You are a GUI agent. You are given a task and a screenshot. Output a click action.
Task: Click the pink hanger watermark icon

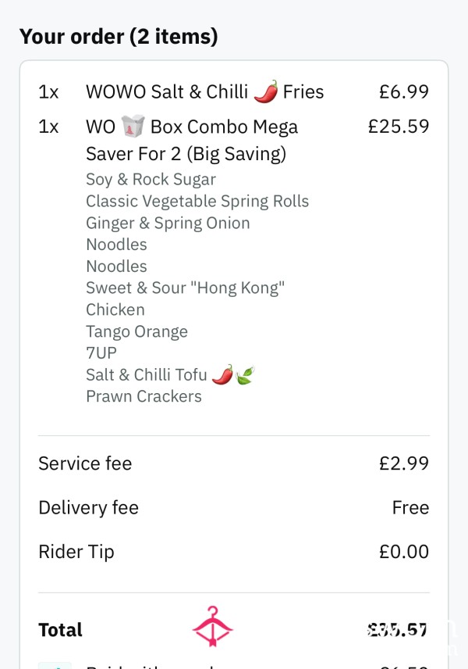pyautogui.click(x=212, y=626)
